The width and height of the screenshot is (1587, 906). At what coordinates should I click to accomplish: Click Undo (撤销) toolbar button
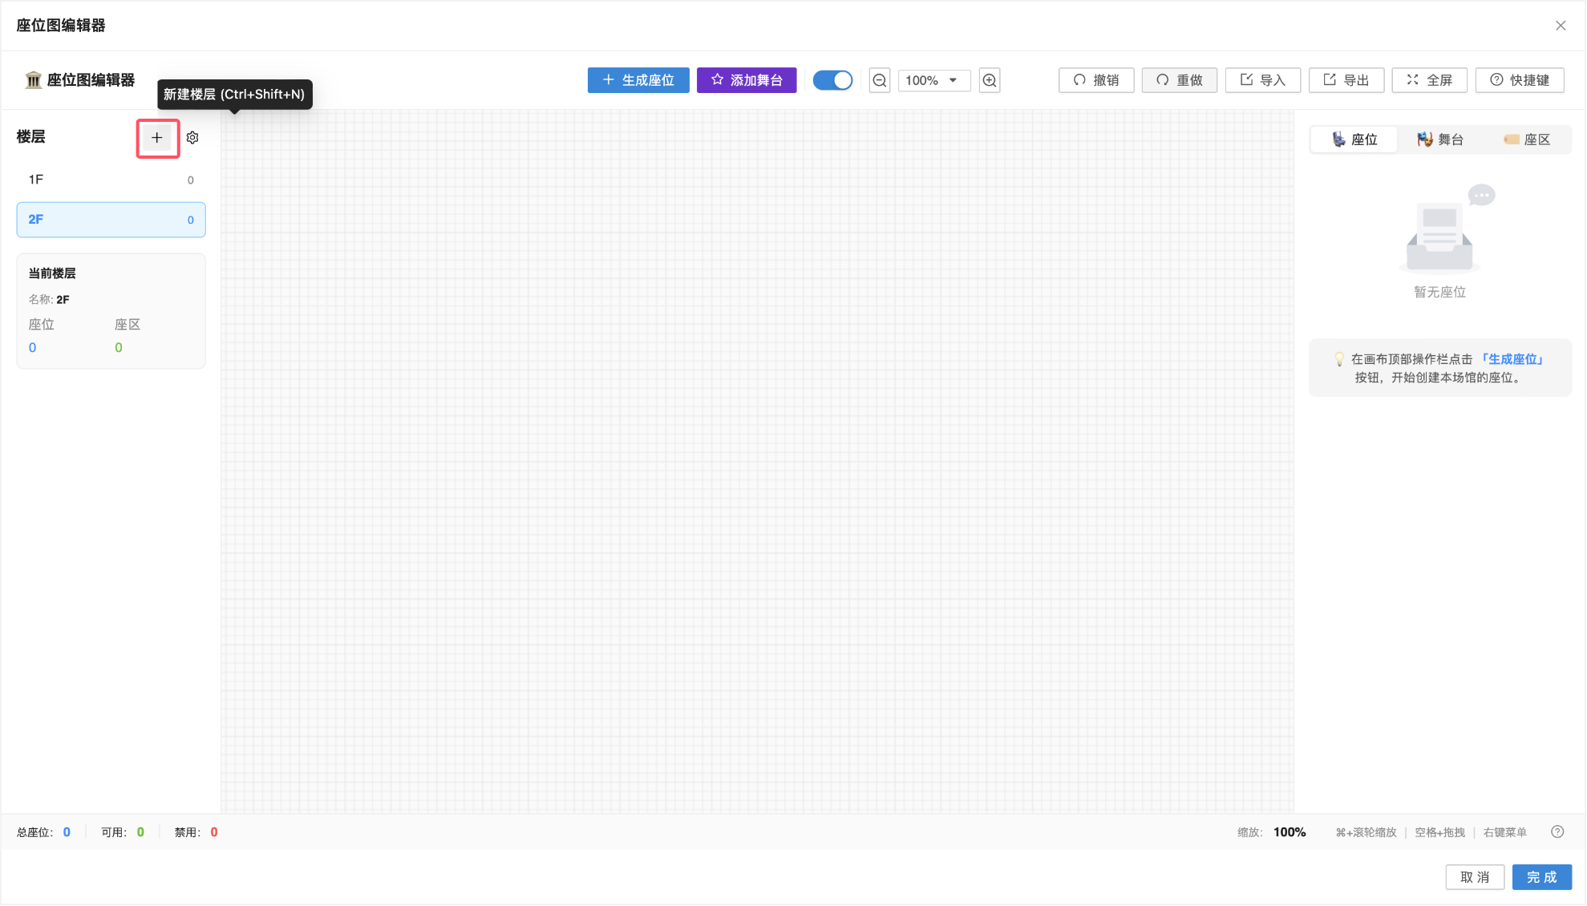pos(1096,80)
